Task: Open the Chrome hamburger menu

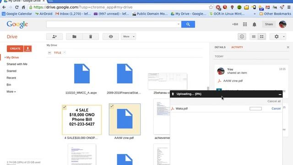Action: click(x=289, y=7)
